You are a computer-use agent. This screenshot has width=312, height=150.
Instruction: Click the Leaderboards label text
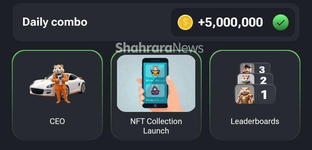click(x=255, y=121)
